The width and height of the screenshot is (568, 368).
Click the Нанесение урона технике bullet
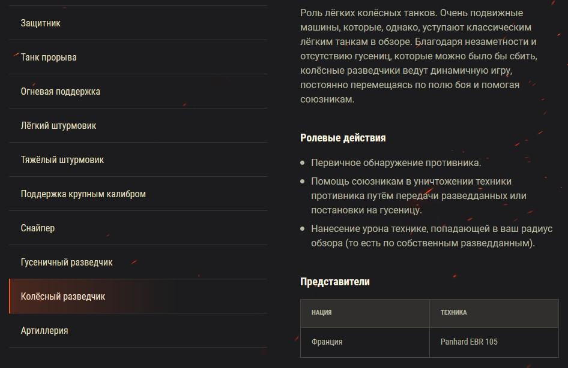point(432,236)
